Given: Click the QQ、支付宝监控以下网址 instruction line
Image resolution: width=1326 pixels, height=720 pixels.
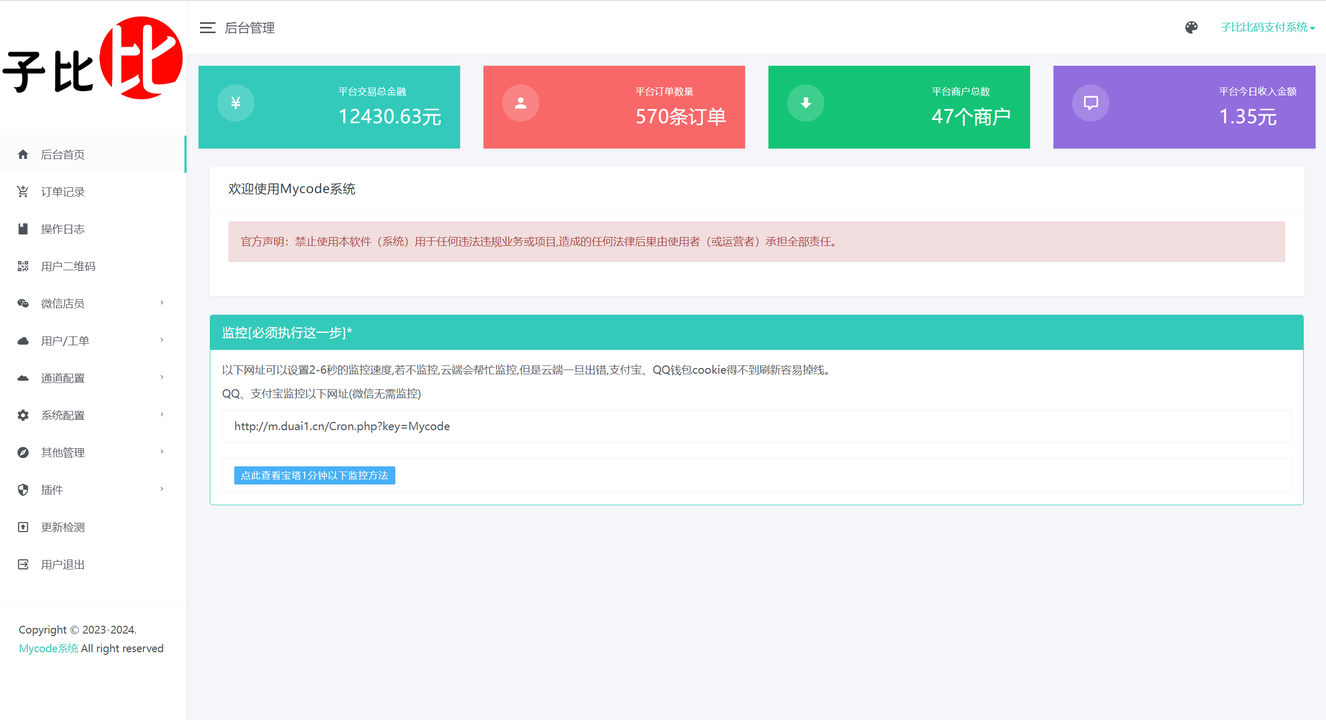Looking at the screenshot, I should tap(321, 394).
